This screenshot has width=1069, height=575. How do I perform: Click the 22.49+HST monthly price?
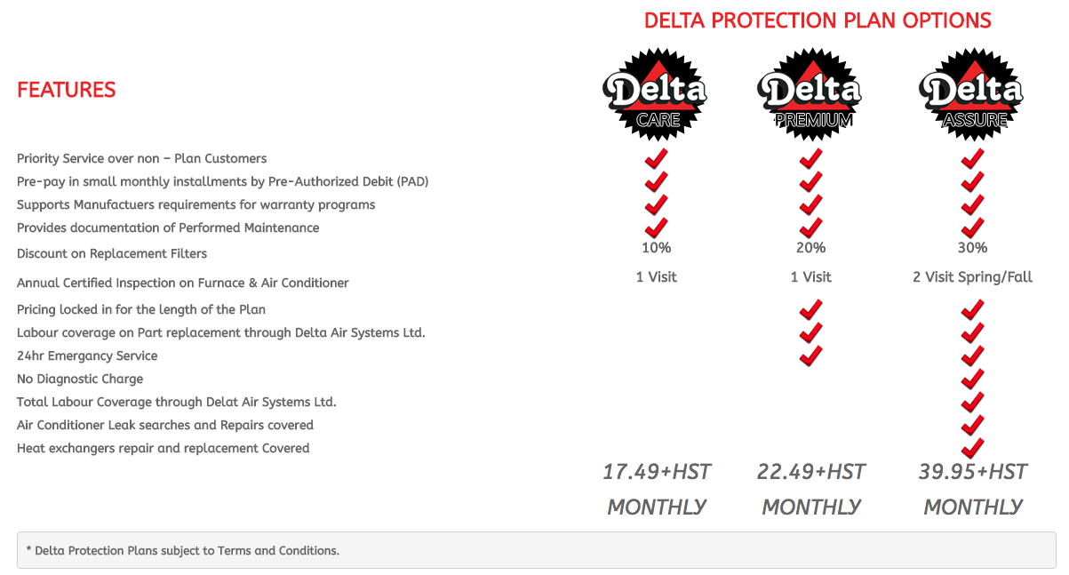811,489
